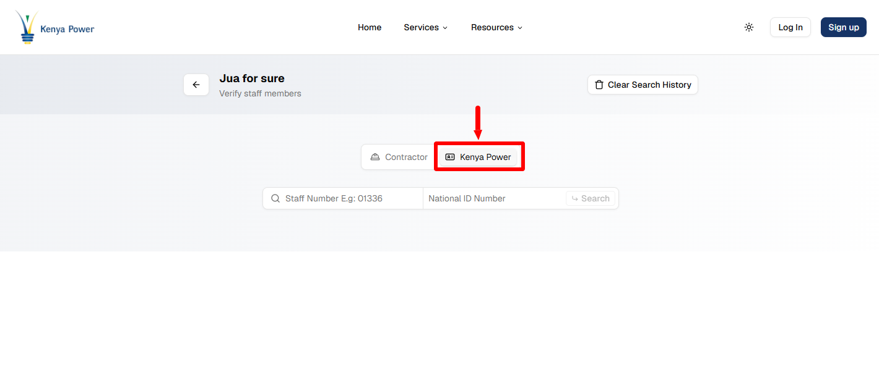Click the Sign up button

tap(844, 27)
